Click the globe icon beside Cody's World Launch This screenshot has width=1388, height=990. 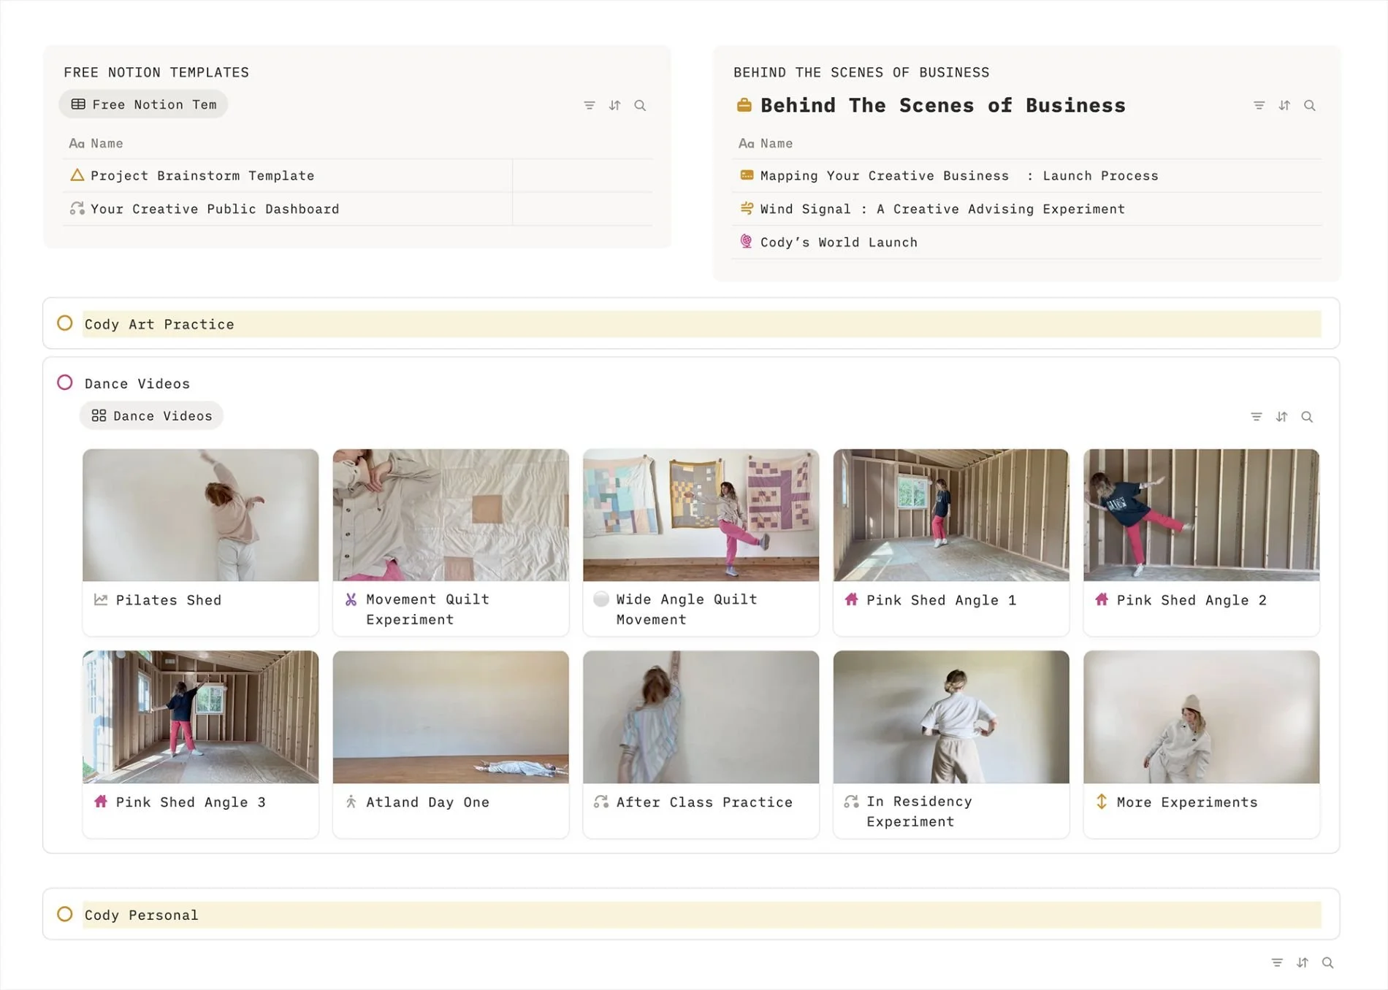click(746, 241)
